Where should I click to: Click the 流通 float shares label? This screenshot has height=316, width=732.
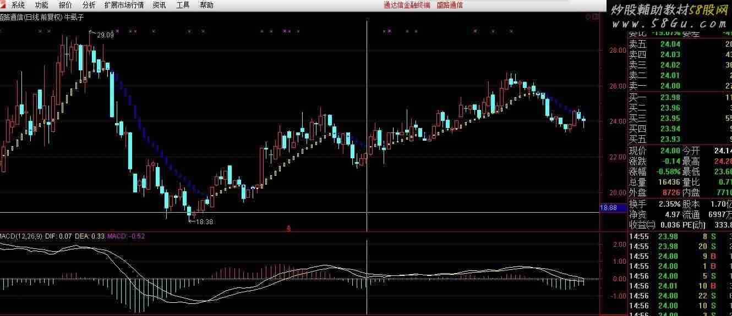point(691,214)
